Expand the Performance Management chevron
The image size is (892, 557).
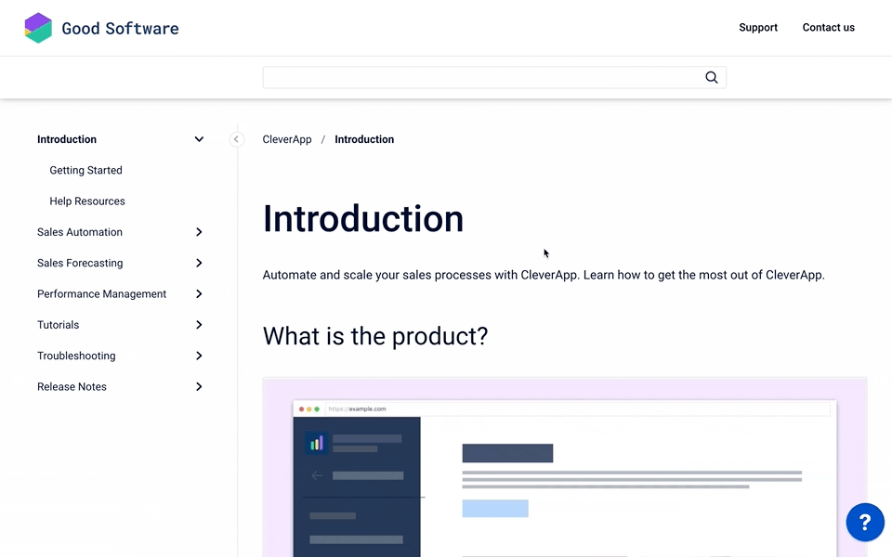click(199, 294)
